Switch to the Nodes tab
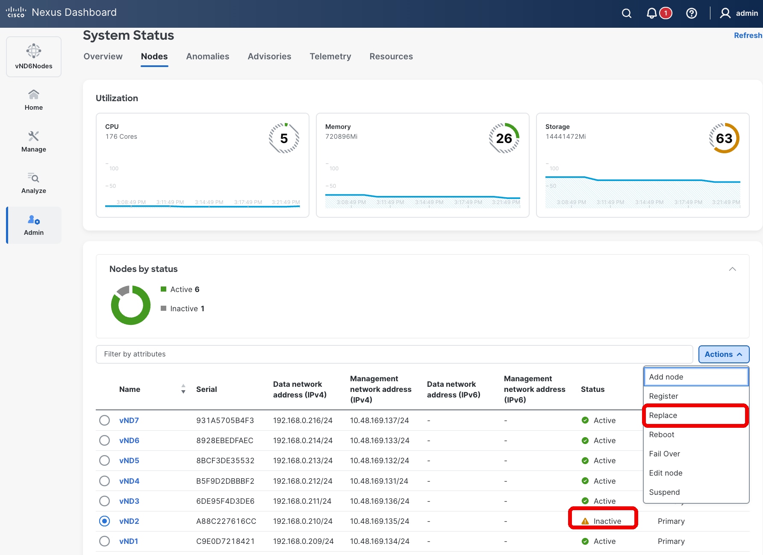 154,56
